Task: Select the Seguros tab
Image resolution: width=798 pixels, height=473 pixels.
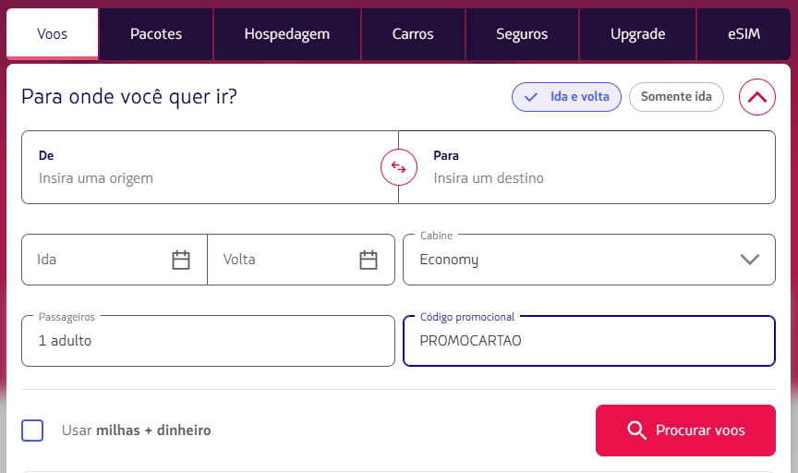Action: click(x=522, y=34)
